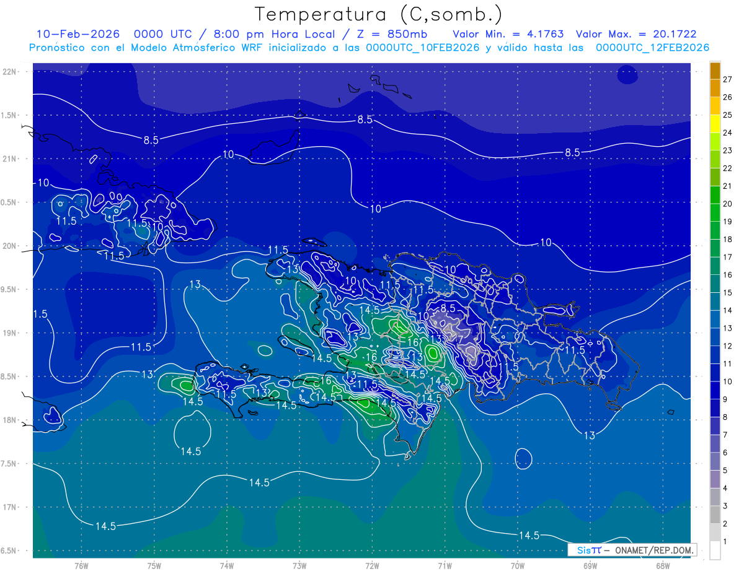Click the '14' label on the color scale
744x574 pixels.
[727, 310]
